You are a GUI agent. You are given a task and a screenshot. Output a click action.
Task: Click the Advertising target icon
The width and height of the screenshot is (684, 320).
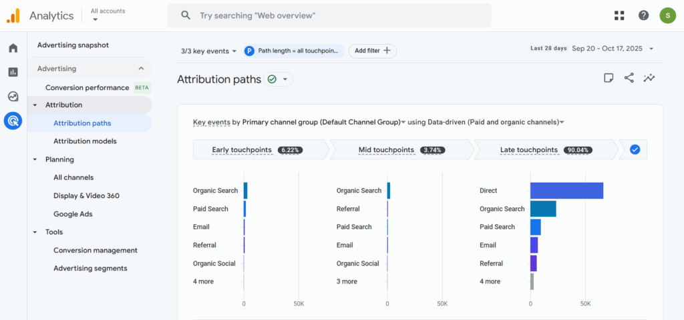pyautogui.click(x=13, y=121)
